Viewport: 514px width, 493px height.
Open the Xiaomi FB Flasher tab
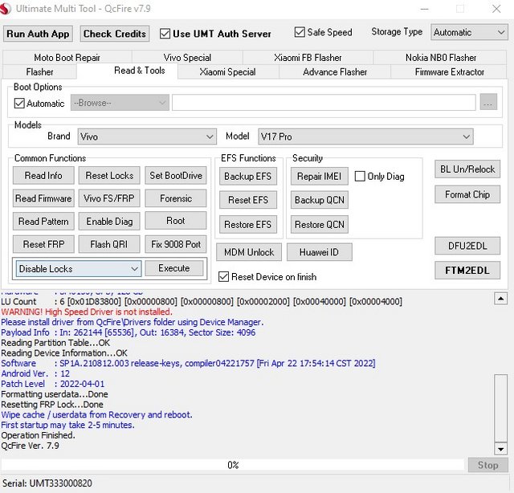coord(308,57)
